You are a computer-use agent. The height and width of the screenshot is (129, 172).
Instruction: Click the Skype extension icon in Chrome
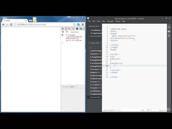[78, 24]
